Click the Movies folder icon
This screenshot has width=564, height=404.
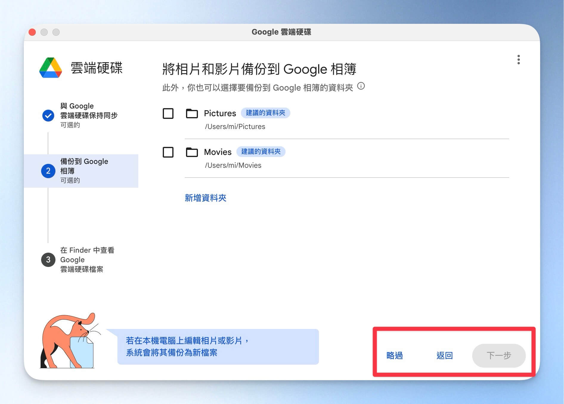[x=192, y=152]
